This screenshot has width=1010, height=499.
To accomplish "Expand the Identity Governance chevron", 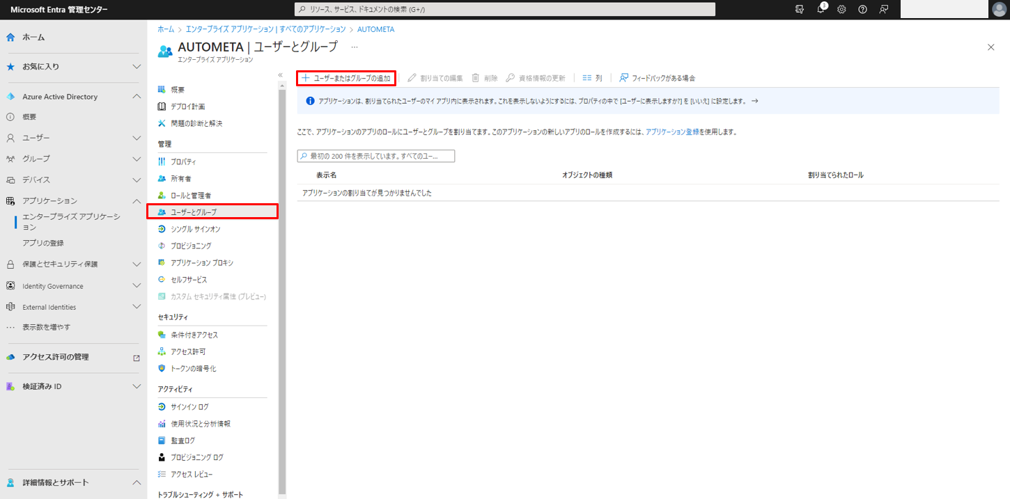I will coord(137,286).
